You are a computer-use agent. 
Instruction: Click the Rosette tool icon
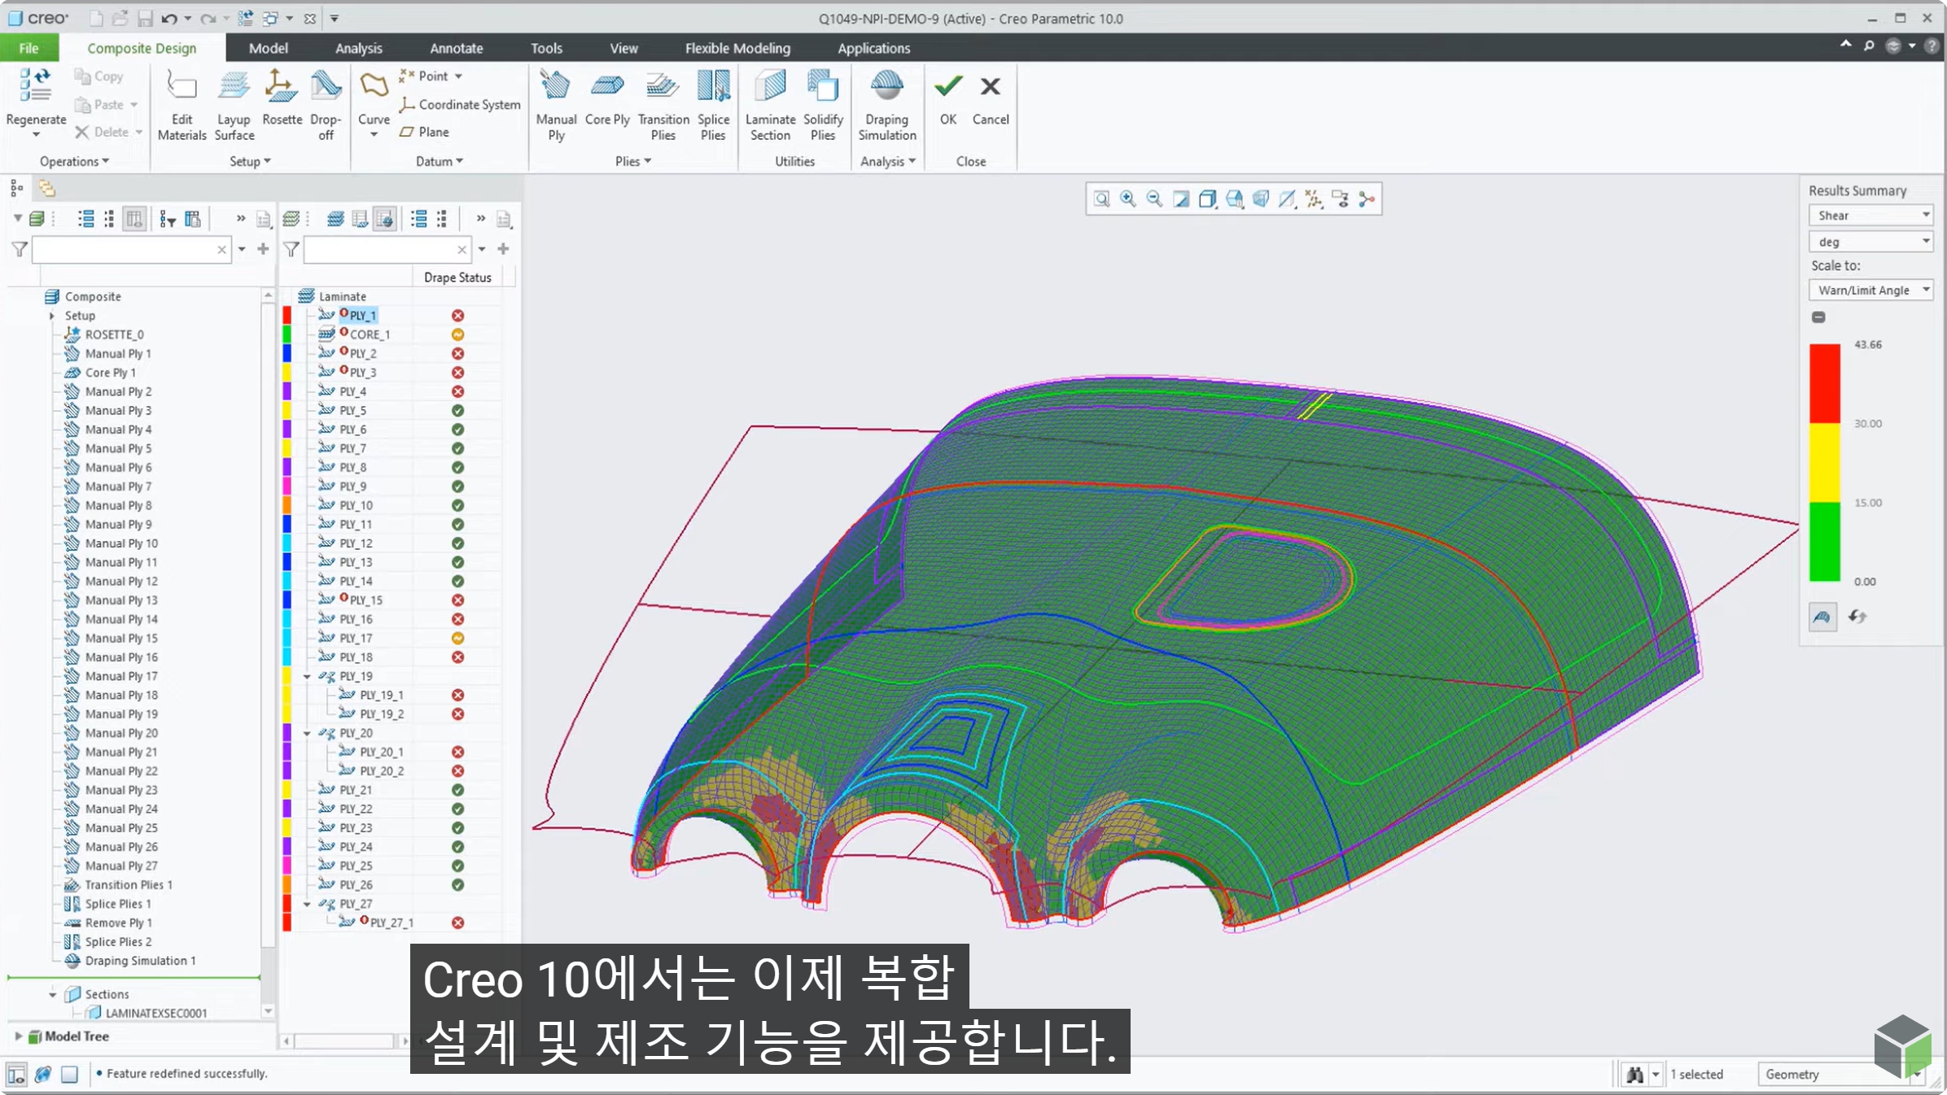coord(281,85)
